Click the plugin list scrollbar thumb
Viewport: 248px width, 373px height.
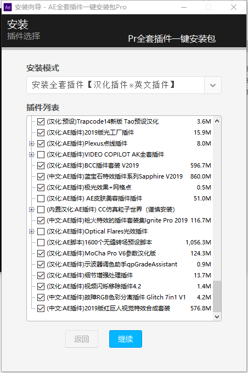tap(217, 296)
